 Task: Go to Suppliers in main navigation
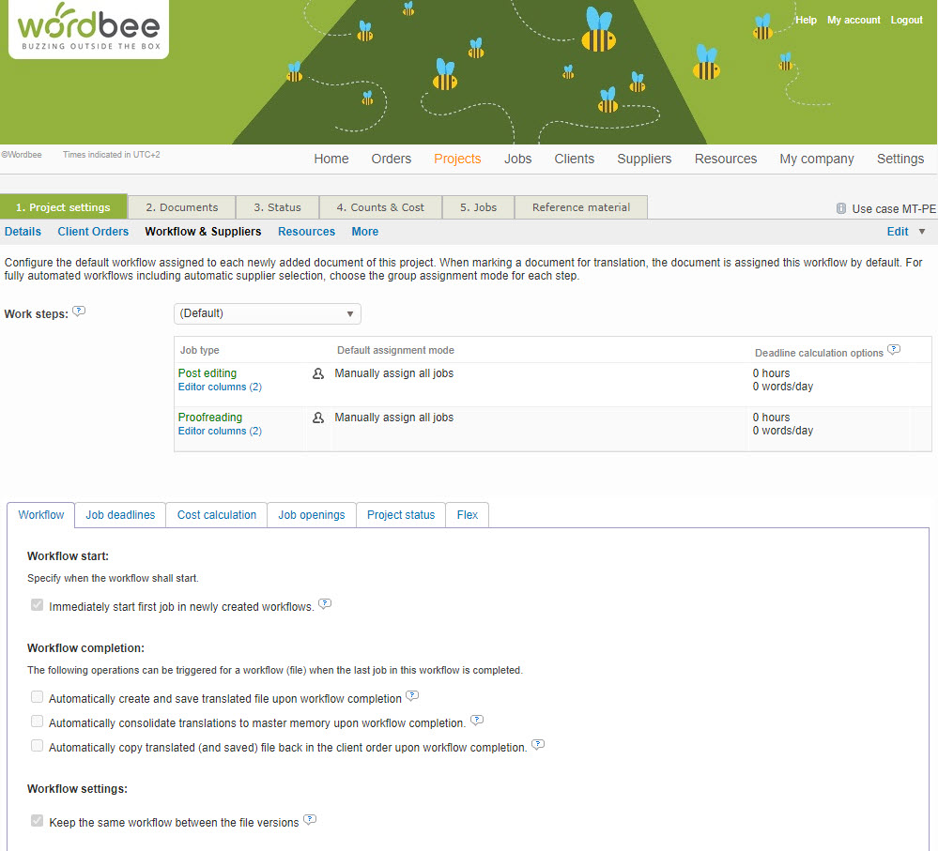[x=644, y=159]
